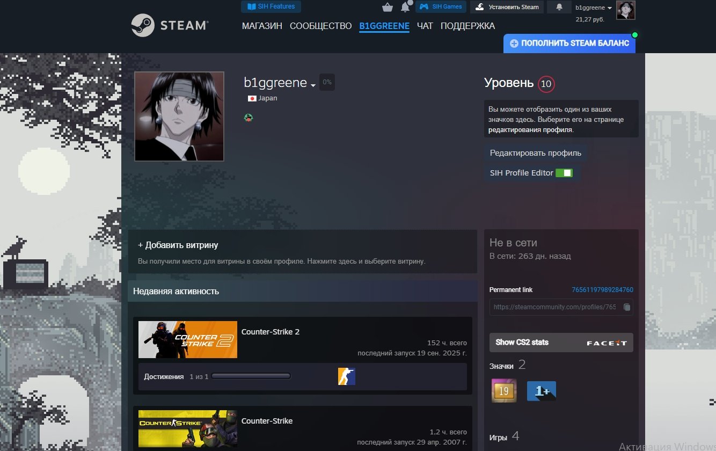The height and width of the screenshot is (451, 716).
Task: Click Пополнить Steam баланс button
Action: pos(569,43)
